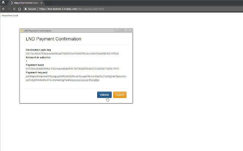243x151 pixels.
Task: Click the dialog title bar text
Action: (x=38, y=31)
